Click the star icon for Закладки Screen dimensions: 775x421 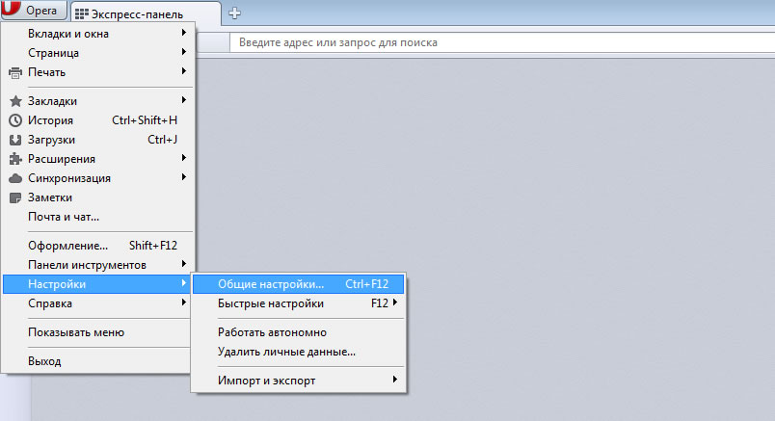[15, 101]
